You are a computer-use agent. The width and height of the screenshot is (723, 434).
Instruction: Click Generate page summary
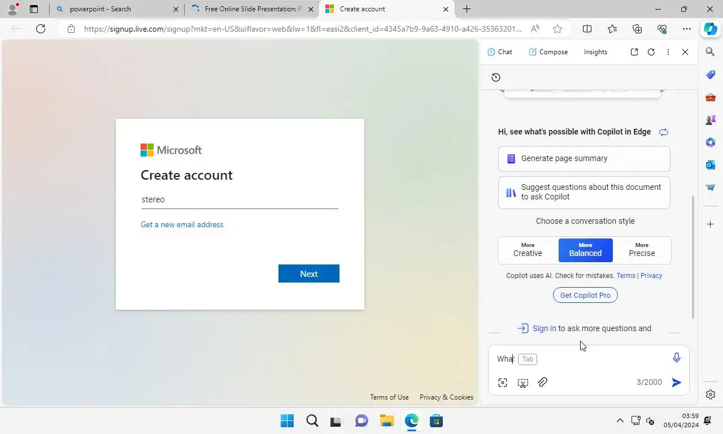584,159
